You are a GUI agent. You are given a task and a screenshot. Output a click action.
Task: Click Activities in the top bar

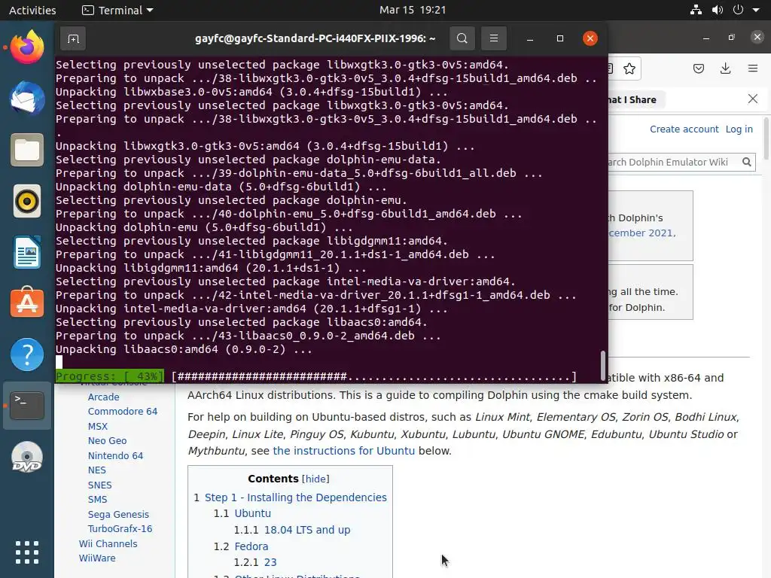coord(32,10)
